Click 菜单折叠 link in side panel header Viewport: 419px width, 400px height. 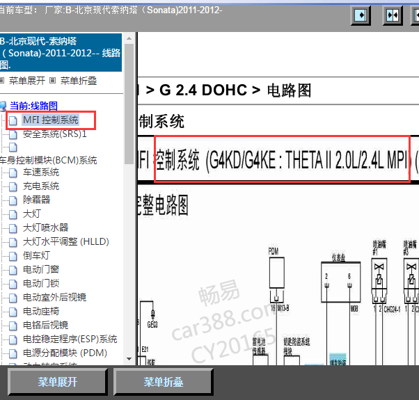click(x=79, y=81)
